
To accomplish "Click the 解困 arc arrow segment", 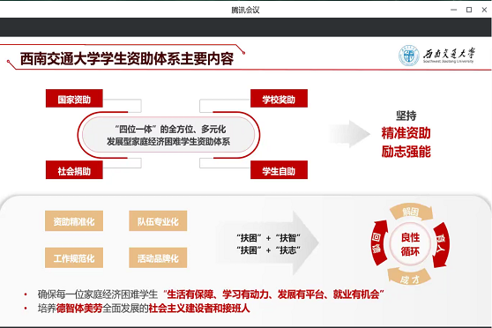I will click(x=411, y=212).
